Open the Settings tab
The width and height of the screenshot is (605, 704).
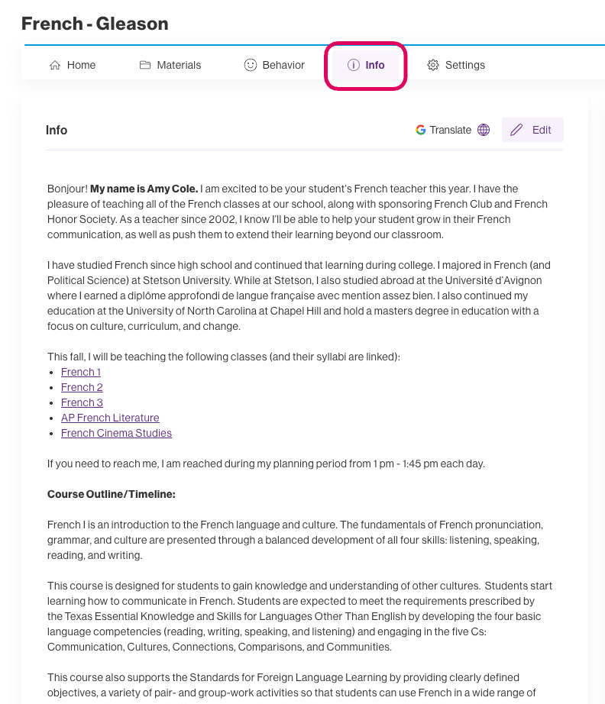(x=464, y=66)
